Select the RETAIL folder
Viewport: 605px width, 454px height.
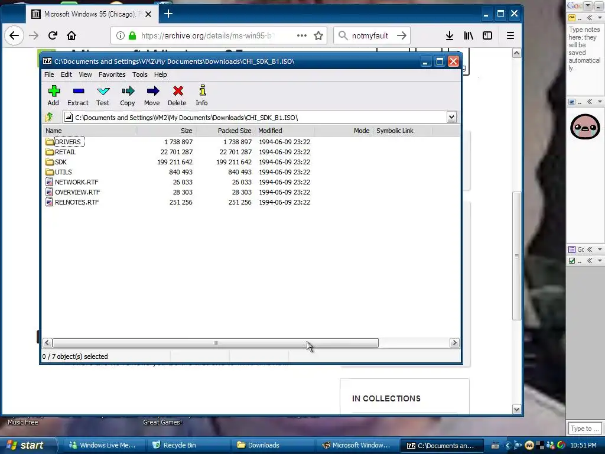pyautogui.click(x=61, y=152)
